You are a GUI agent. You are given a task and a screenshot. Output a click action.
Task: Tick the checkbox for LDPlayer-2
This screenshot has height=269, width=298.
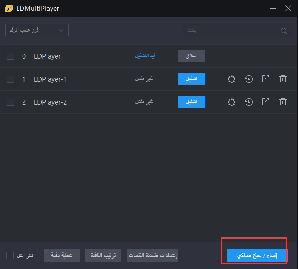10,102
